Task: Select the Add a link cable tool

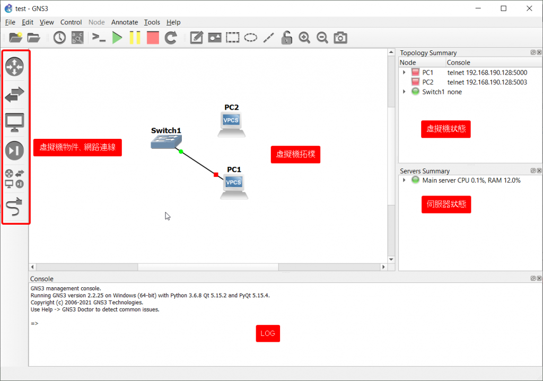Action: (x=14, y=207)
